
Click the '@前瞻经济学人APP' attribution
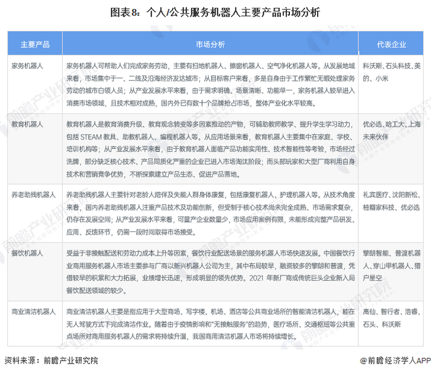coord(395,360)
